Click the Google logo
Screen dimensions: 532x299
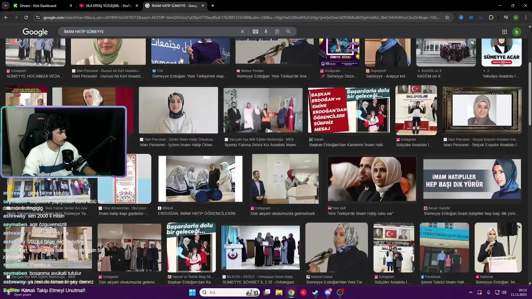tap(35, 32)
